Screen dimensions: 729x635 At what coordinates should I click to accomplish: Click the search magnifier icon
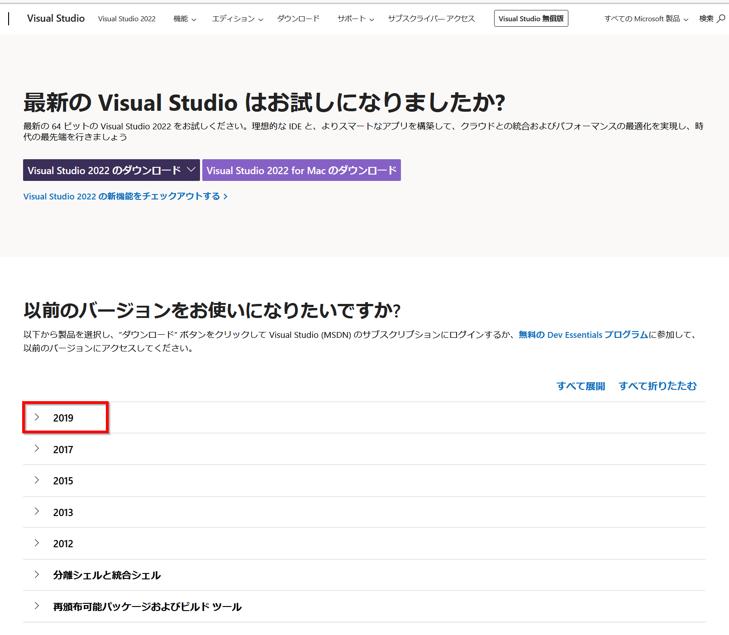click(x=721, y=19)
